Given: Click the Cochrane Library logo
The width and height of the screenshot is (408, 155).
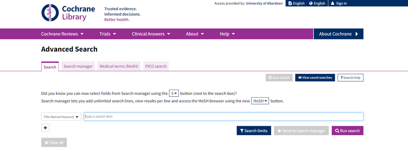Looking at the screenshot, I should tap(68, 13).
